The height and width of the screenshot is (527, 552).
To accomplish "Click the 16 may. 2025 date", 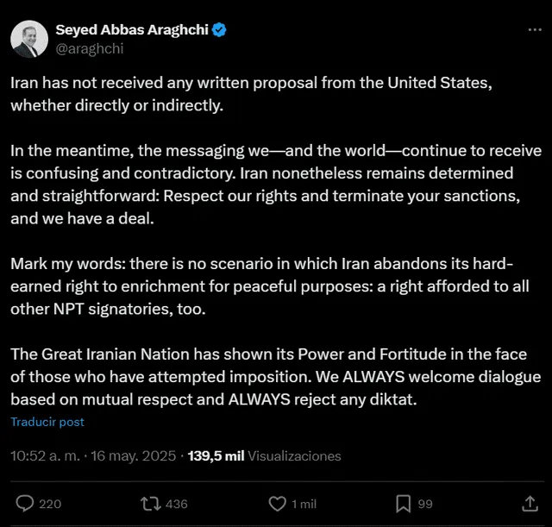I will tap(134, 456).
